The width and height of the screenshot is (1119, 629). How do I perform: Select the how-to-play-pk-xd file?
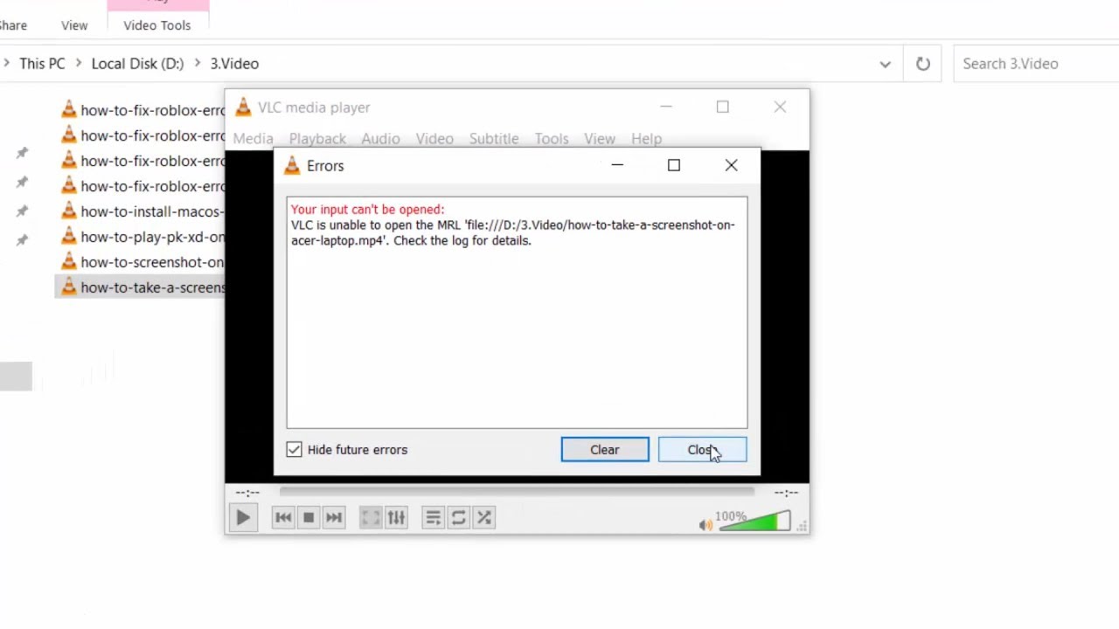click(142, 237)
